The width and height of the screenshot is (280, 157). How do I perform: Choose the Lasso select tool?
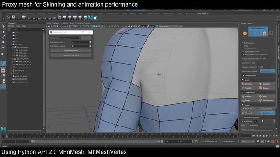pos(3,32)
